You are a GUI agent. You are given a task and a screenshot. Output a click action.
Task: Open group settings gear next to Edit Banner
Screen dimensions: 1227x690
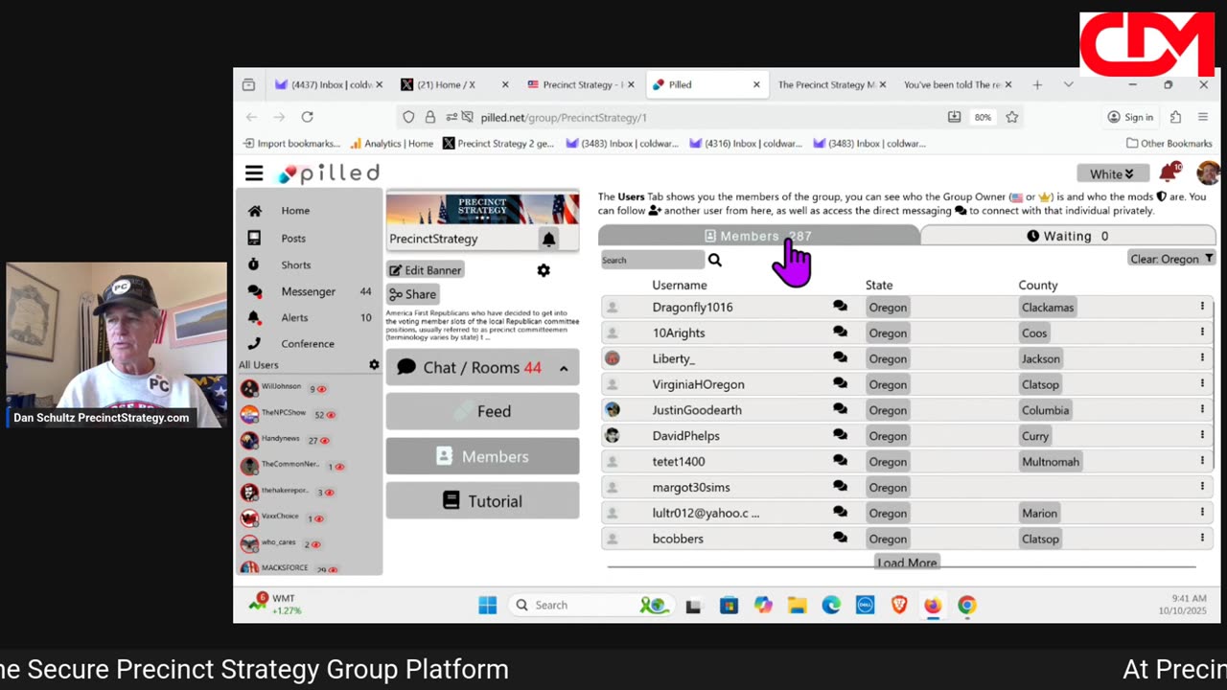544,270
